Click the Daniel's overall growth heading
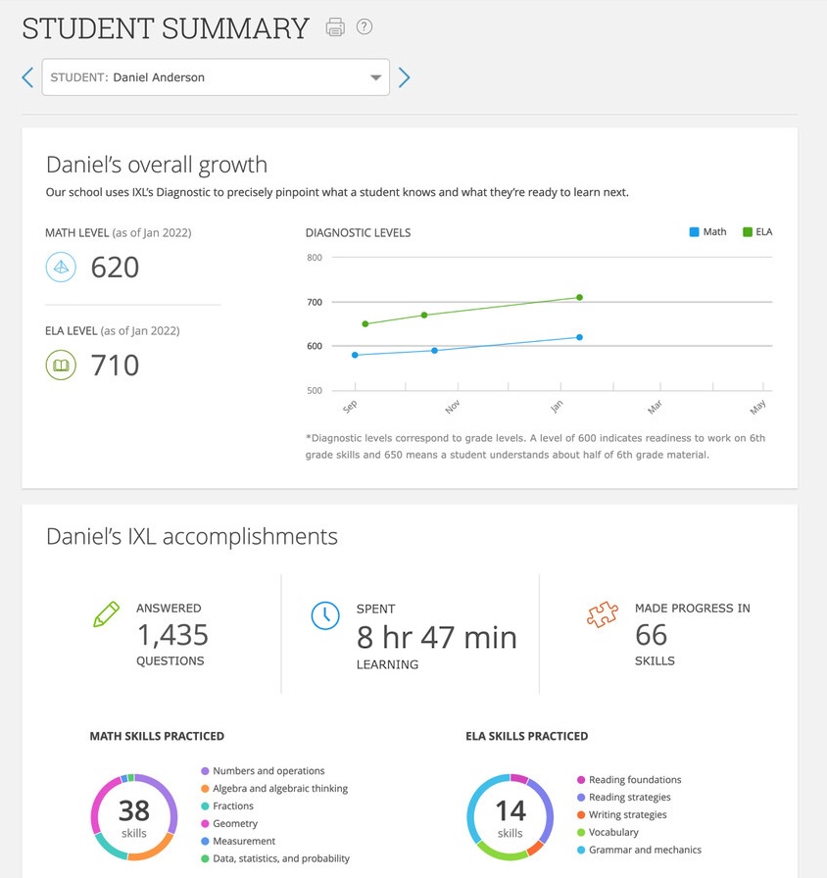Viewport: 827px width, 878px height. pyautogui.click(x=157, y=165)
